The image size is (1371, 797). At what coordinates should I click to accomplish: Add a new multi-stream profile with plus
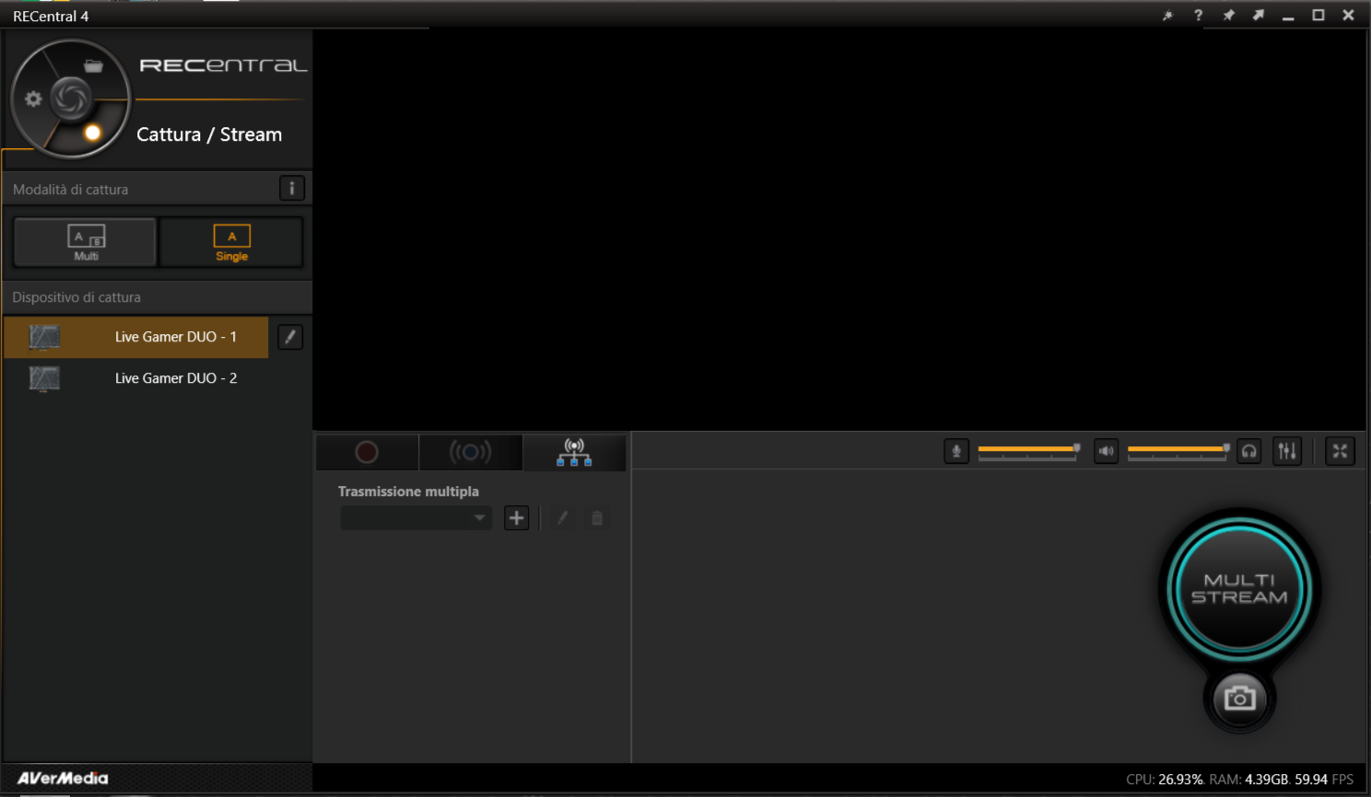tap(517, 518)
